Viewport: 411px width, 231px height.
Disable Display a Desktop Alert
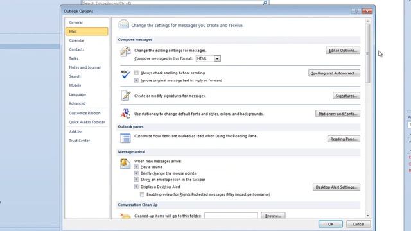point(136,187)
